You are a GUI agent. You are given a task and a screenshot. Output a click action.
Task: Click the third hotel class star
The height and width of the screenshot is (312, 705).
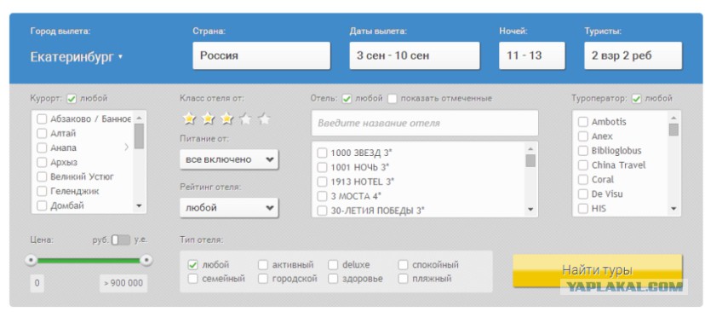click(227, 118)
